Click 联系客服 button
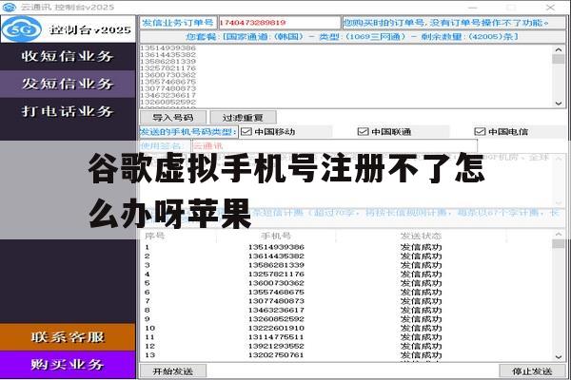The width and height of the screenshot is (571, 380). tap(68, 337)
